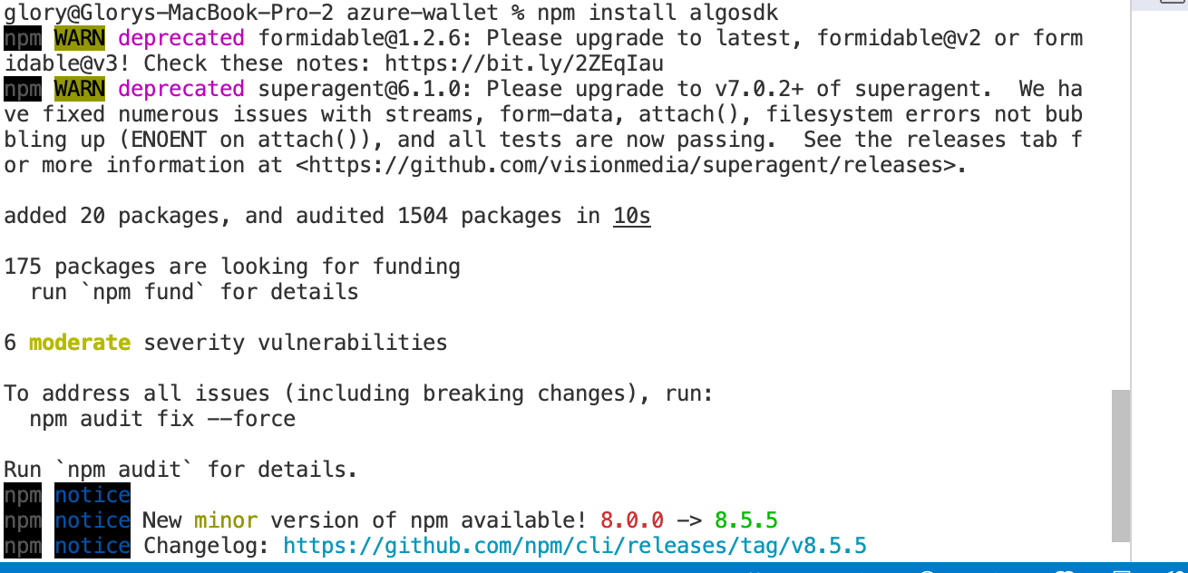This screenshot has width=1188, height=573.
Task: Click the 'npm audit fix --force' command text
Action: (162, 419)
